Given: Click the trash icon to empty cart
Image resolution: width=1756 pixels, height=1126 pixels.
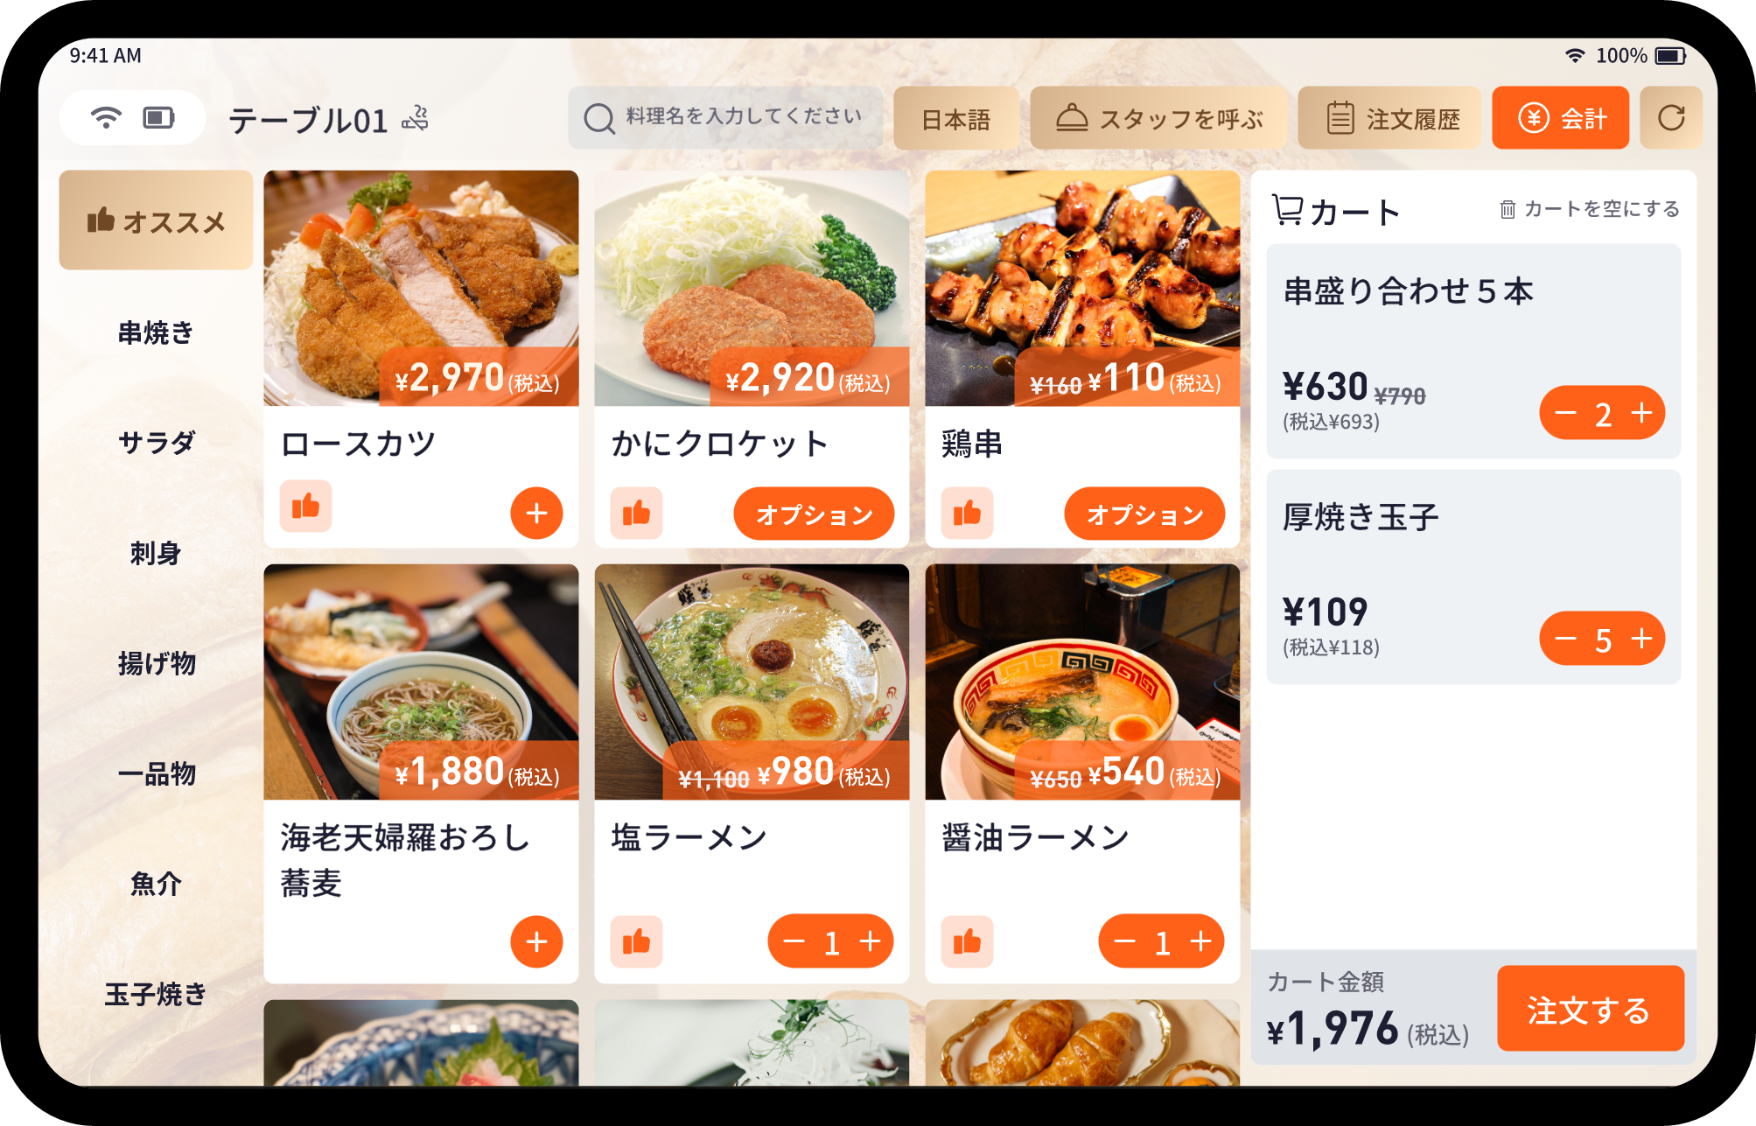Looking at the screenshot, I should coord(1508,210).
